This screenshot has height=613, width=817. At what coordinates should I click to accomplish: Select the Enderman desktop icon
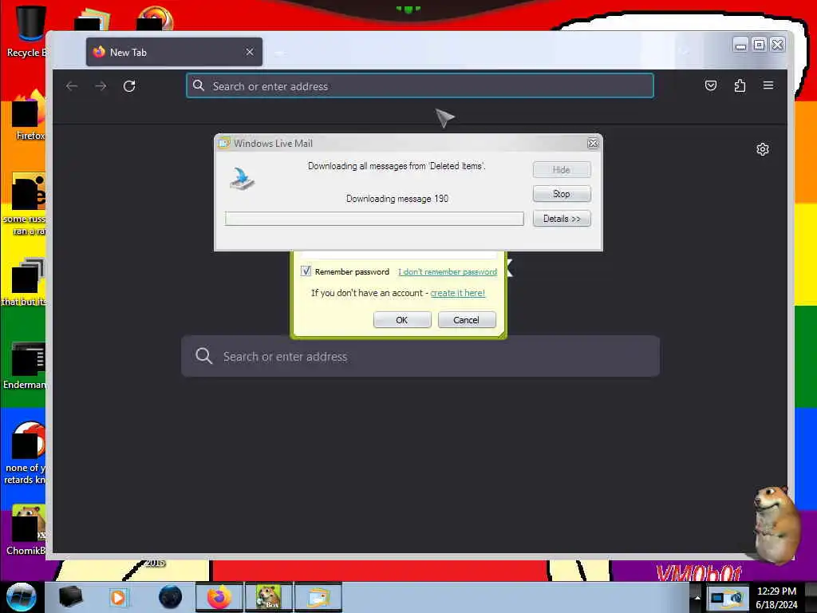coord(25,366)
